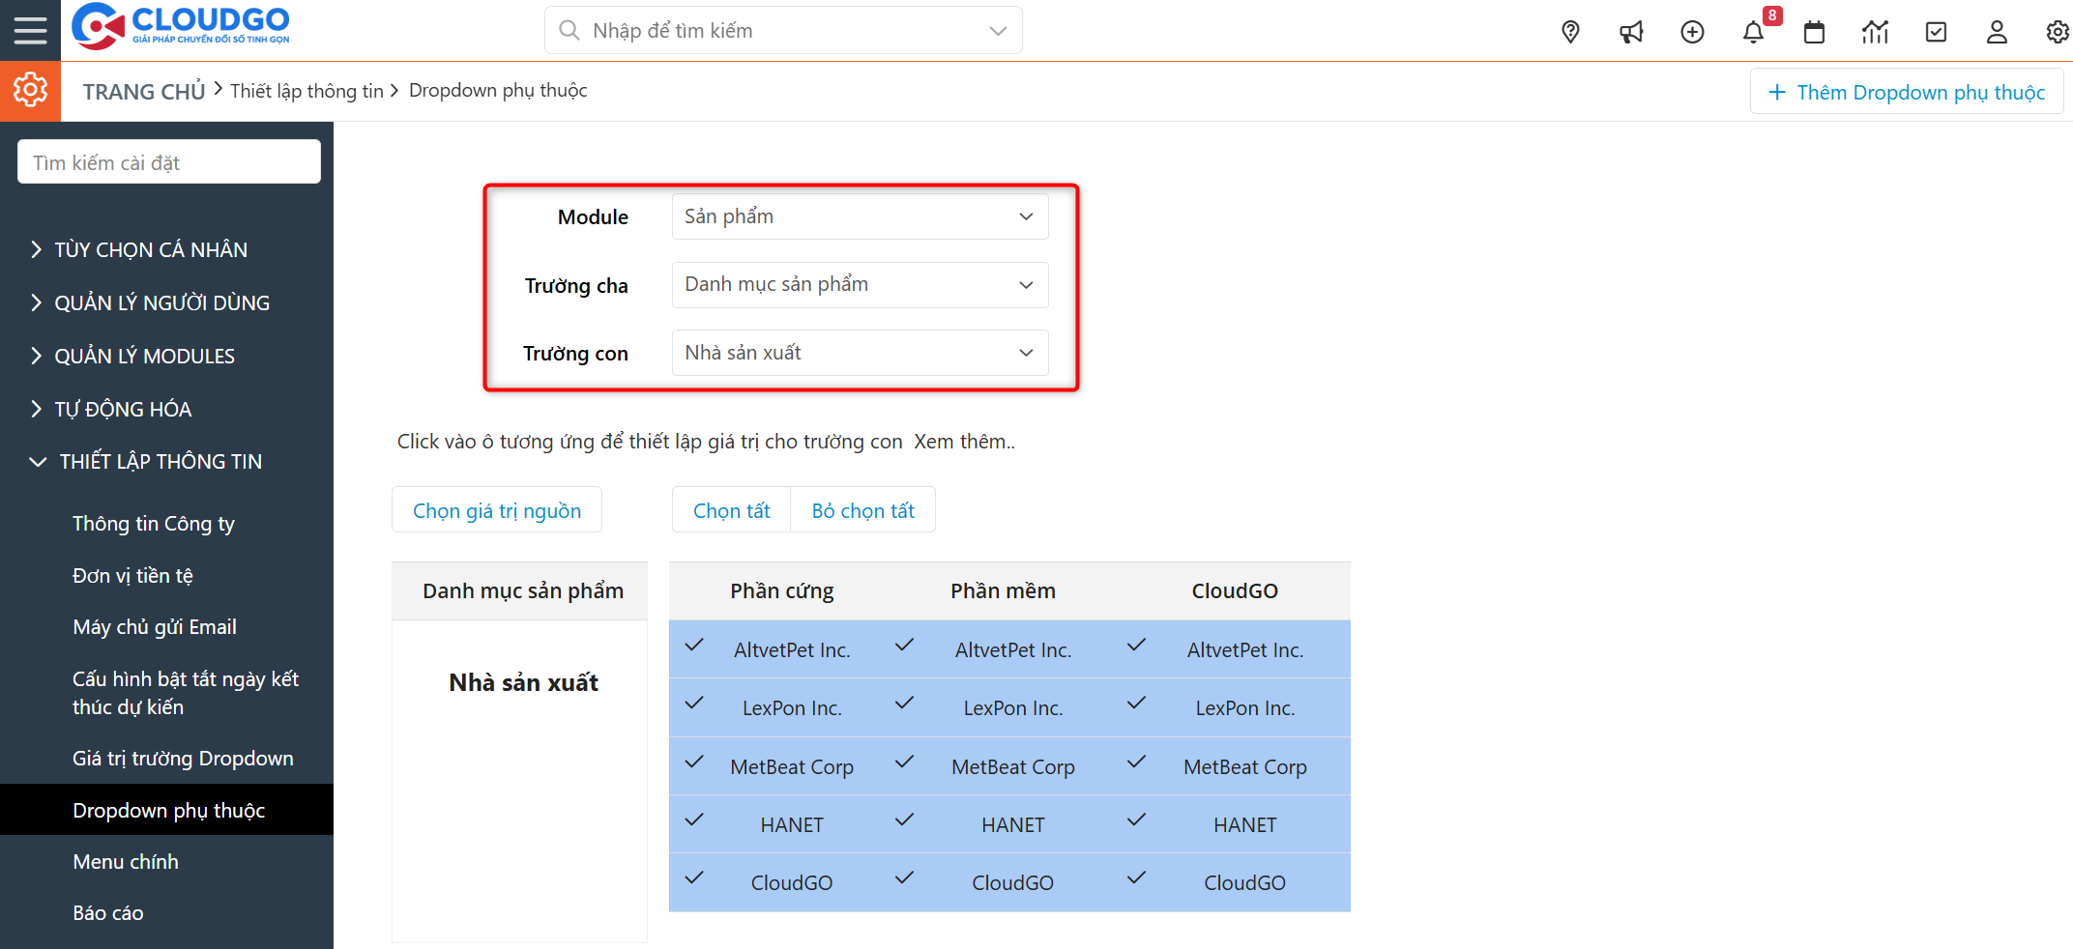
Task: Open the calendar icon in the top toolbar
Action: click(1814, 32)
